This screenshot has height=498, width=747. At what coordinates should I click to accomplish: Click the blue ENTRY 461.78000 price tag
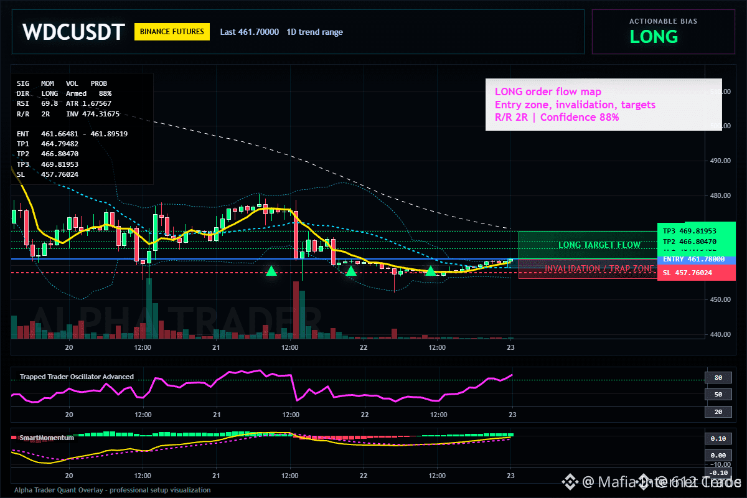(x=696, y=260)
